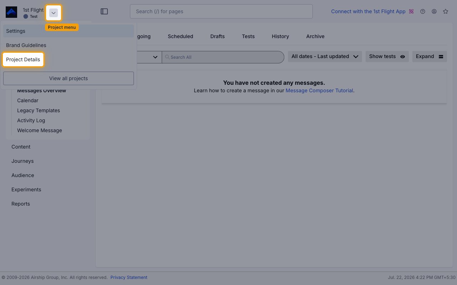Switch to the Tests tab
Viewport: 457px width, 285px height.
tap(248, 36)
